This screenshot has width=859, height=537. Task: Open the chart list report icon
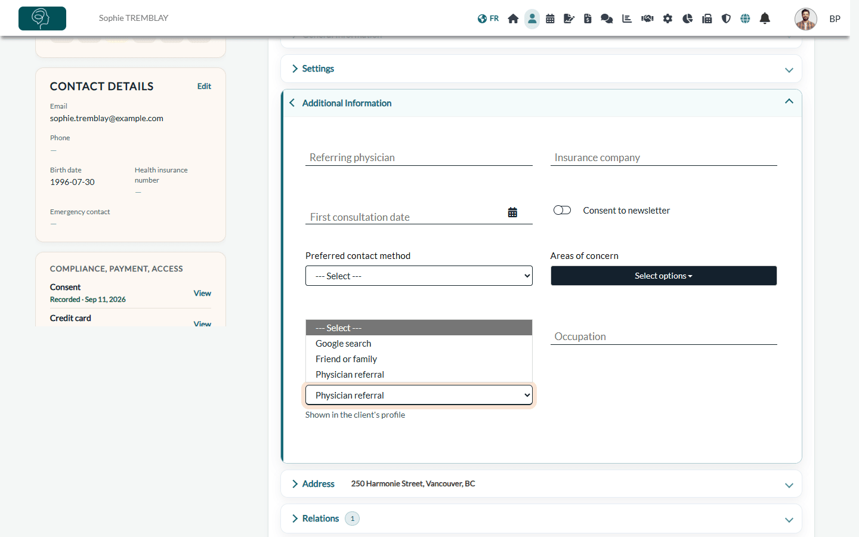click(627, 18)
